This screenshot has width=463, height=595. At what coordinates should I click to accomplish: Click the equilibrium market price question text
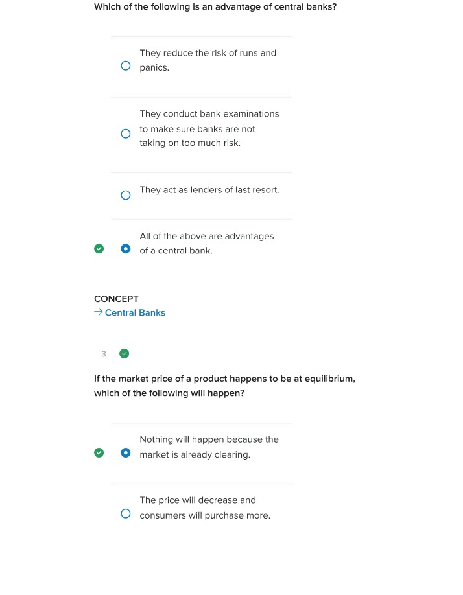[x=224, y=386]
